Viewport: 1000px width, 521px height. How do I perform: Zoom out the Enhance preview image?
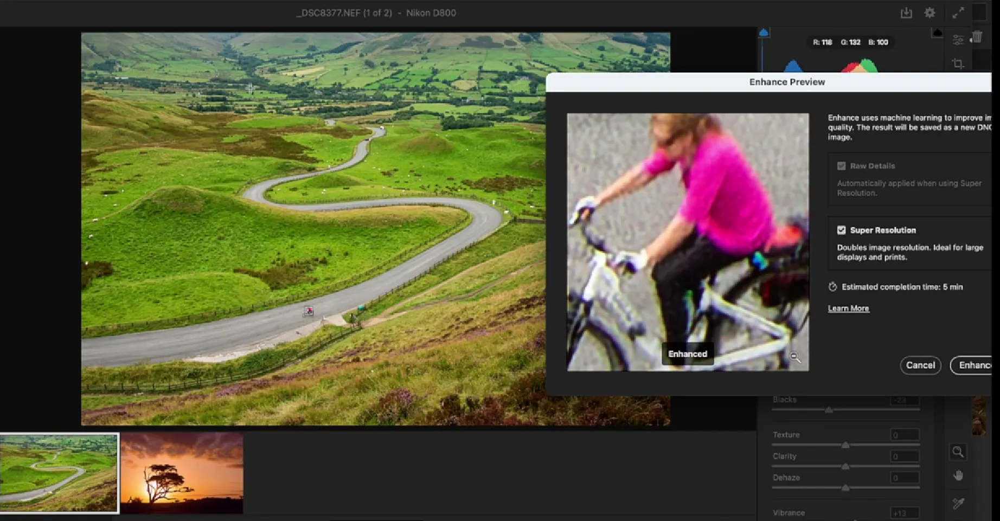tap(795, 357)
